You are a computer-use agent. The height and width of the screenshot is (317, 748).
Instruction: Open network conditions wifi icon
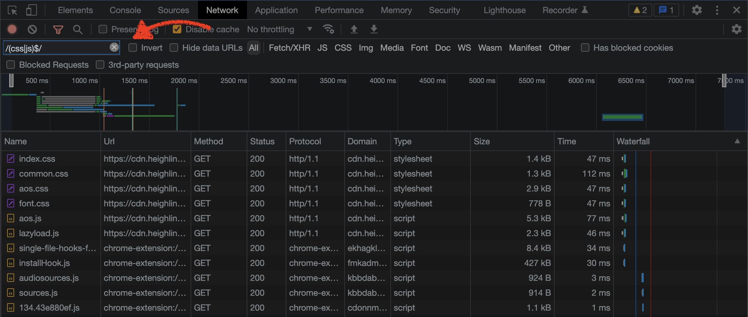coord(328,29)
